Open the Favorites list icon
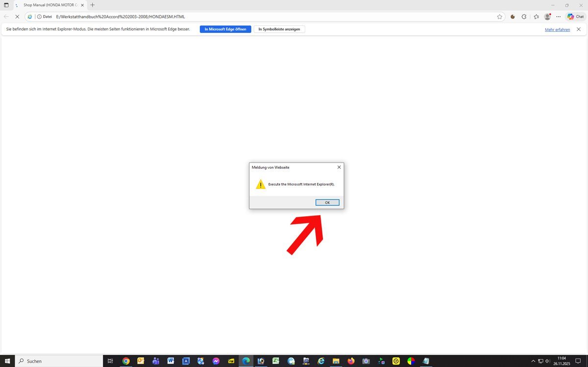Viewport: 588px width, 367px height. point(536,17)
